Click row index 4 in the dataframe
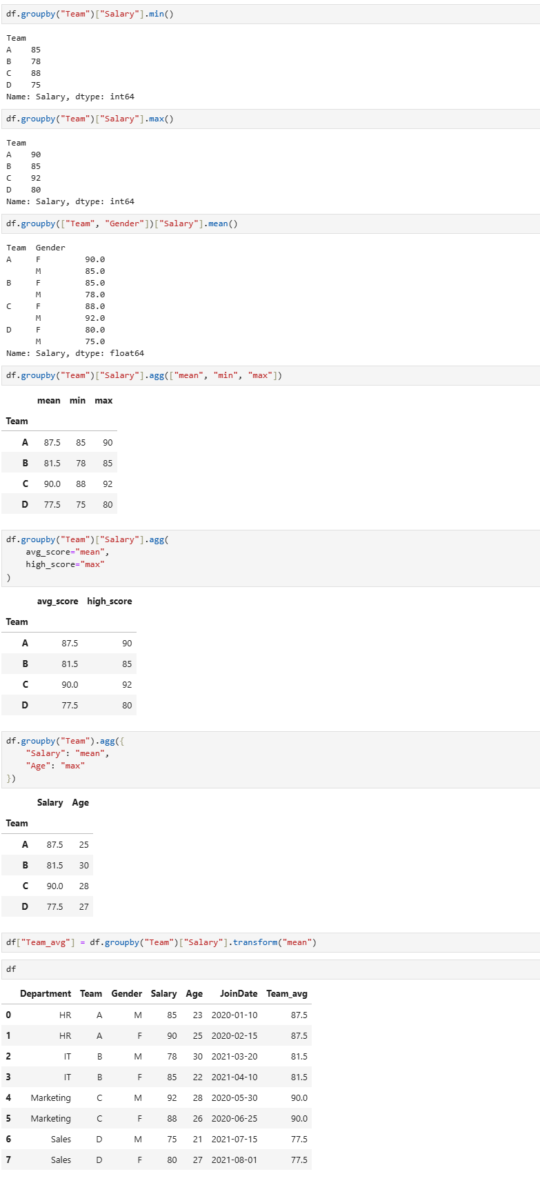The height and width of the screenshot is (1183, 540). click(x=8, y=1098)
